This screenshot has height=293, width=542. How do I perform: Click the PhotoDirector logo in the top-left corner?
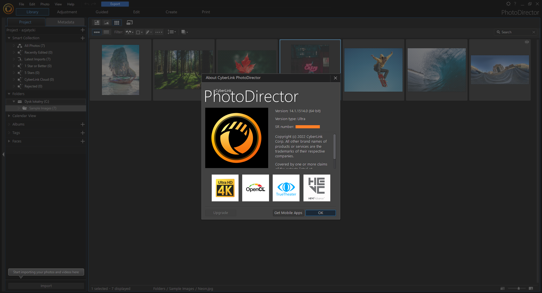click(x=8, y=9)
